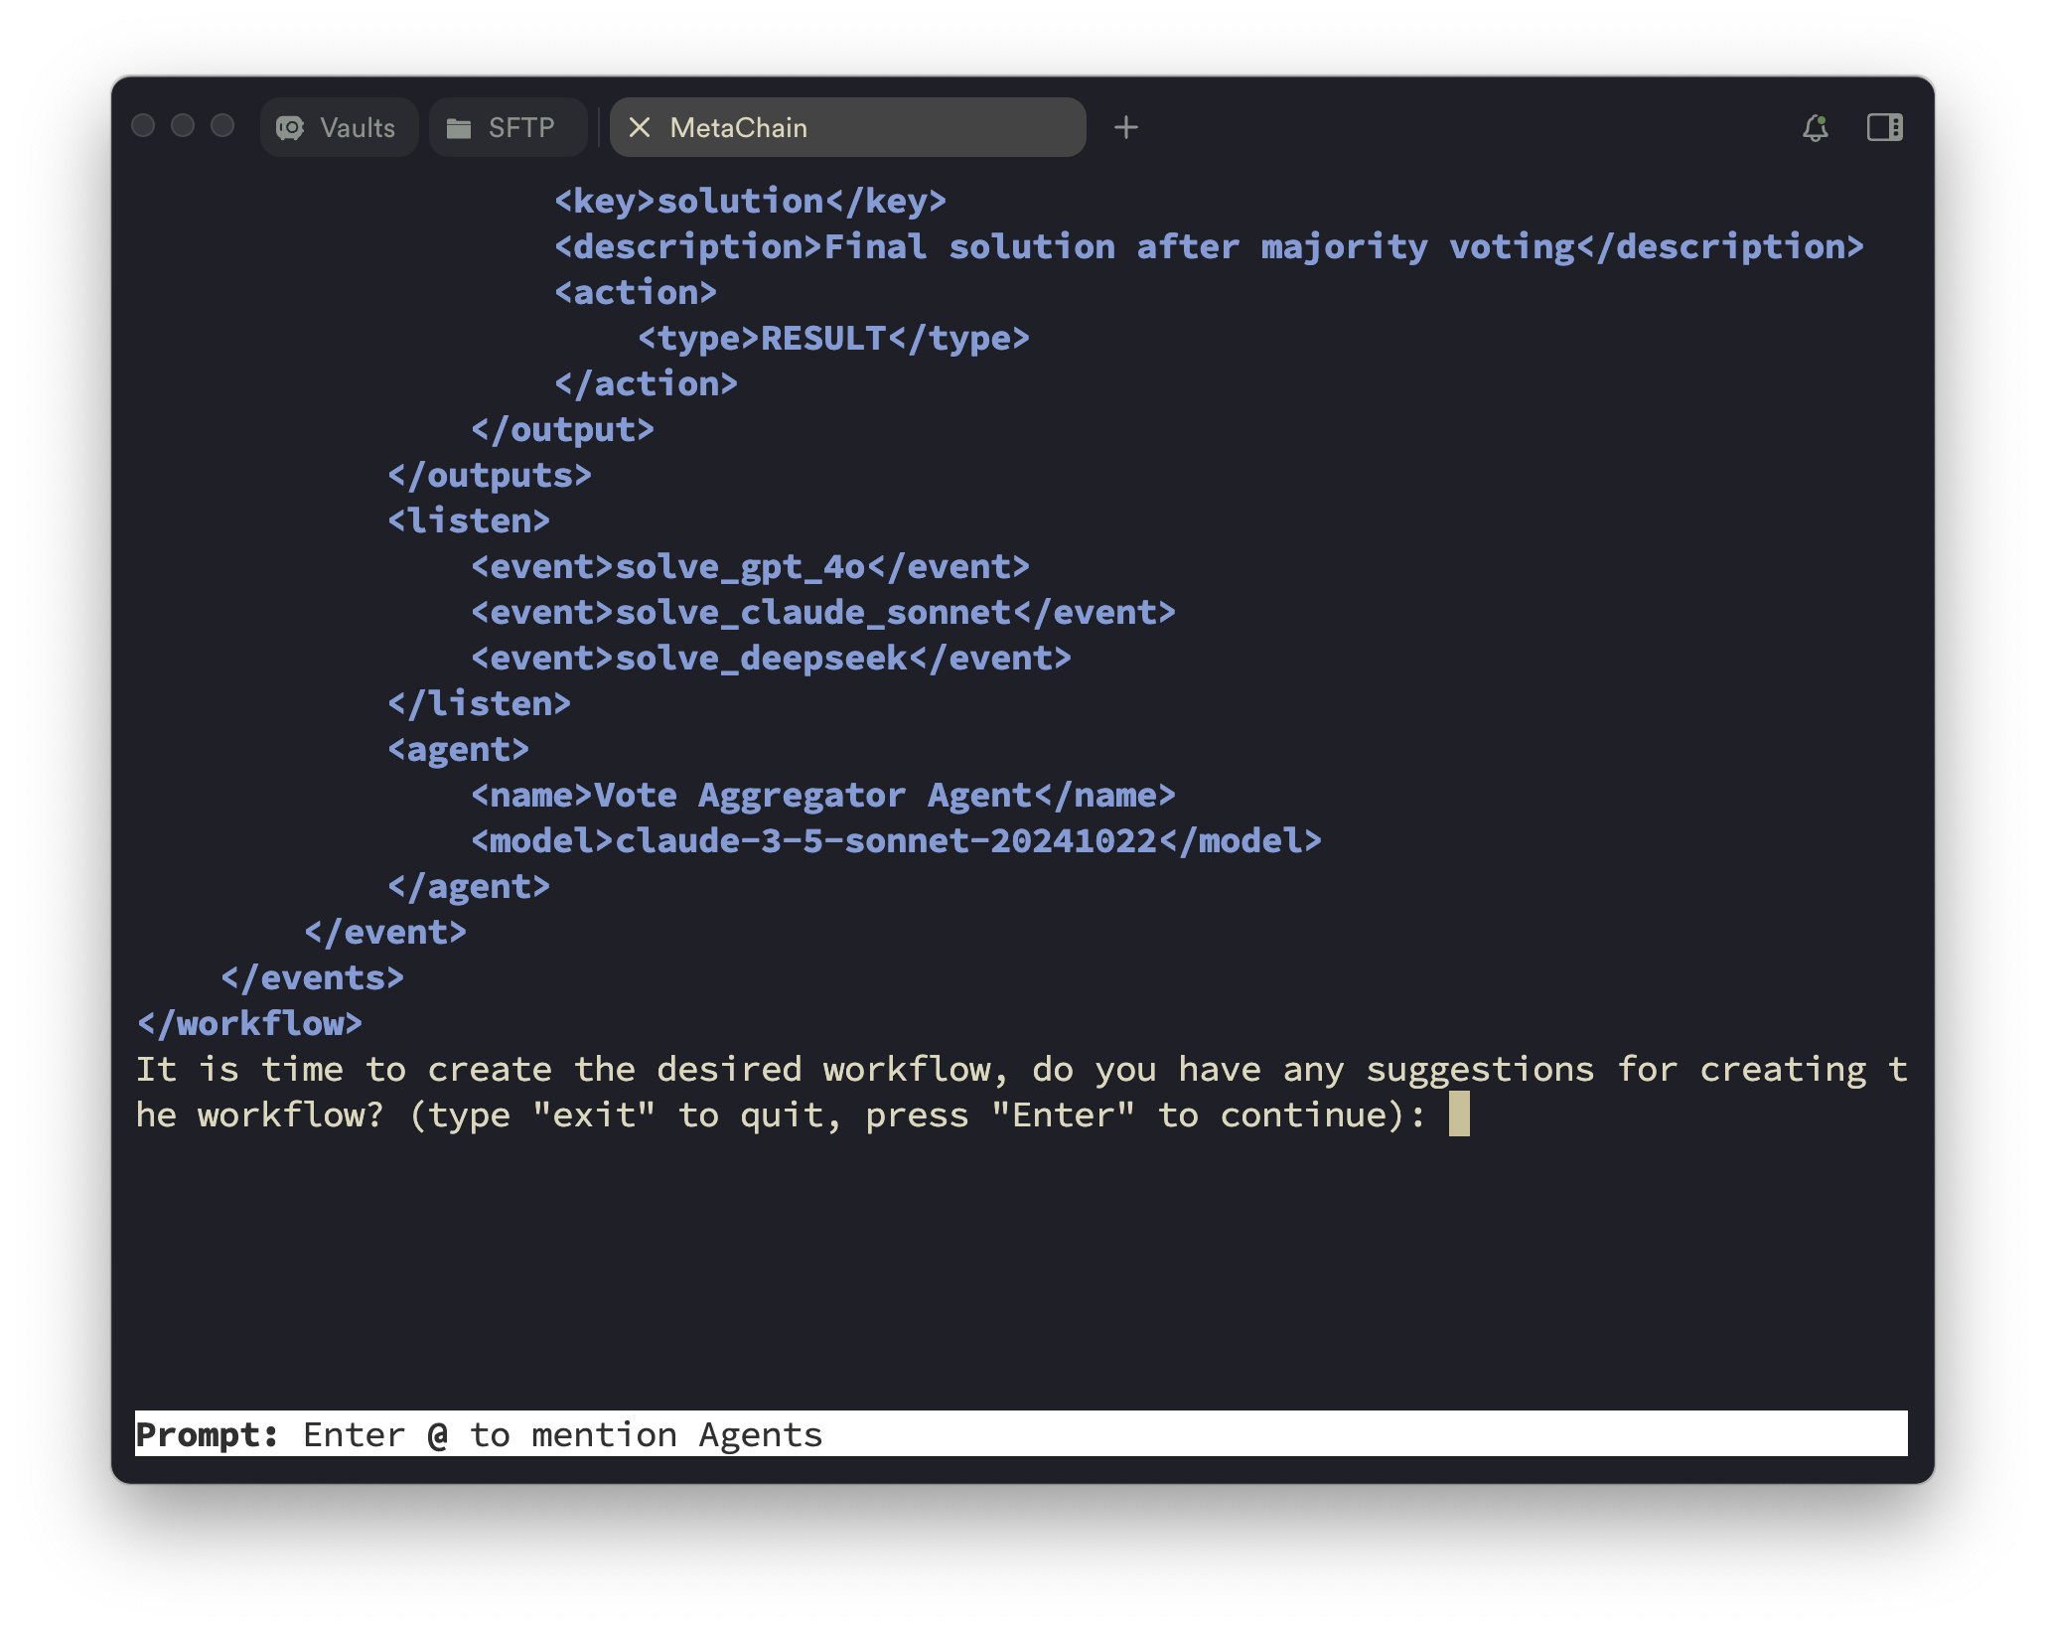Click the placeholder text 'Enter @ to mention Agents'
Screen dimensions: 2046x1631
click(562, 1434)
